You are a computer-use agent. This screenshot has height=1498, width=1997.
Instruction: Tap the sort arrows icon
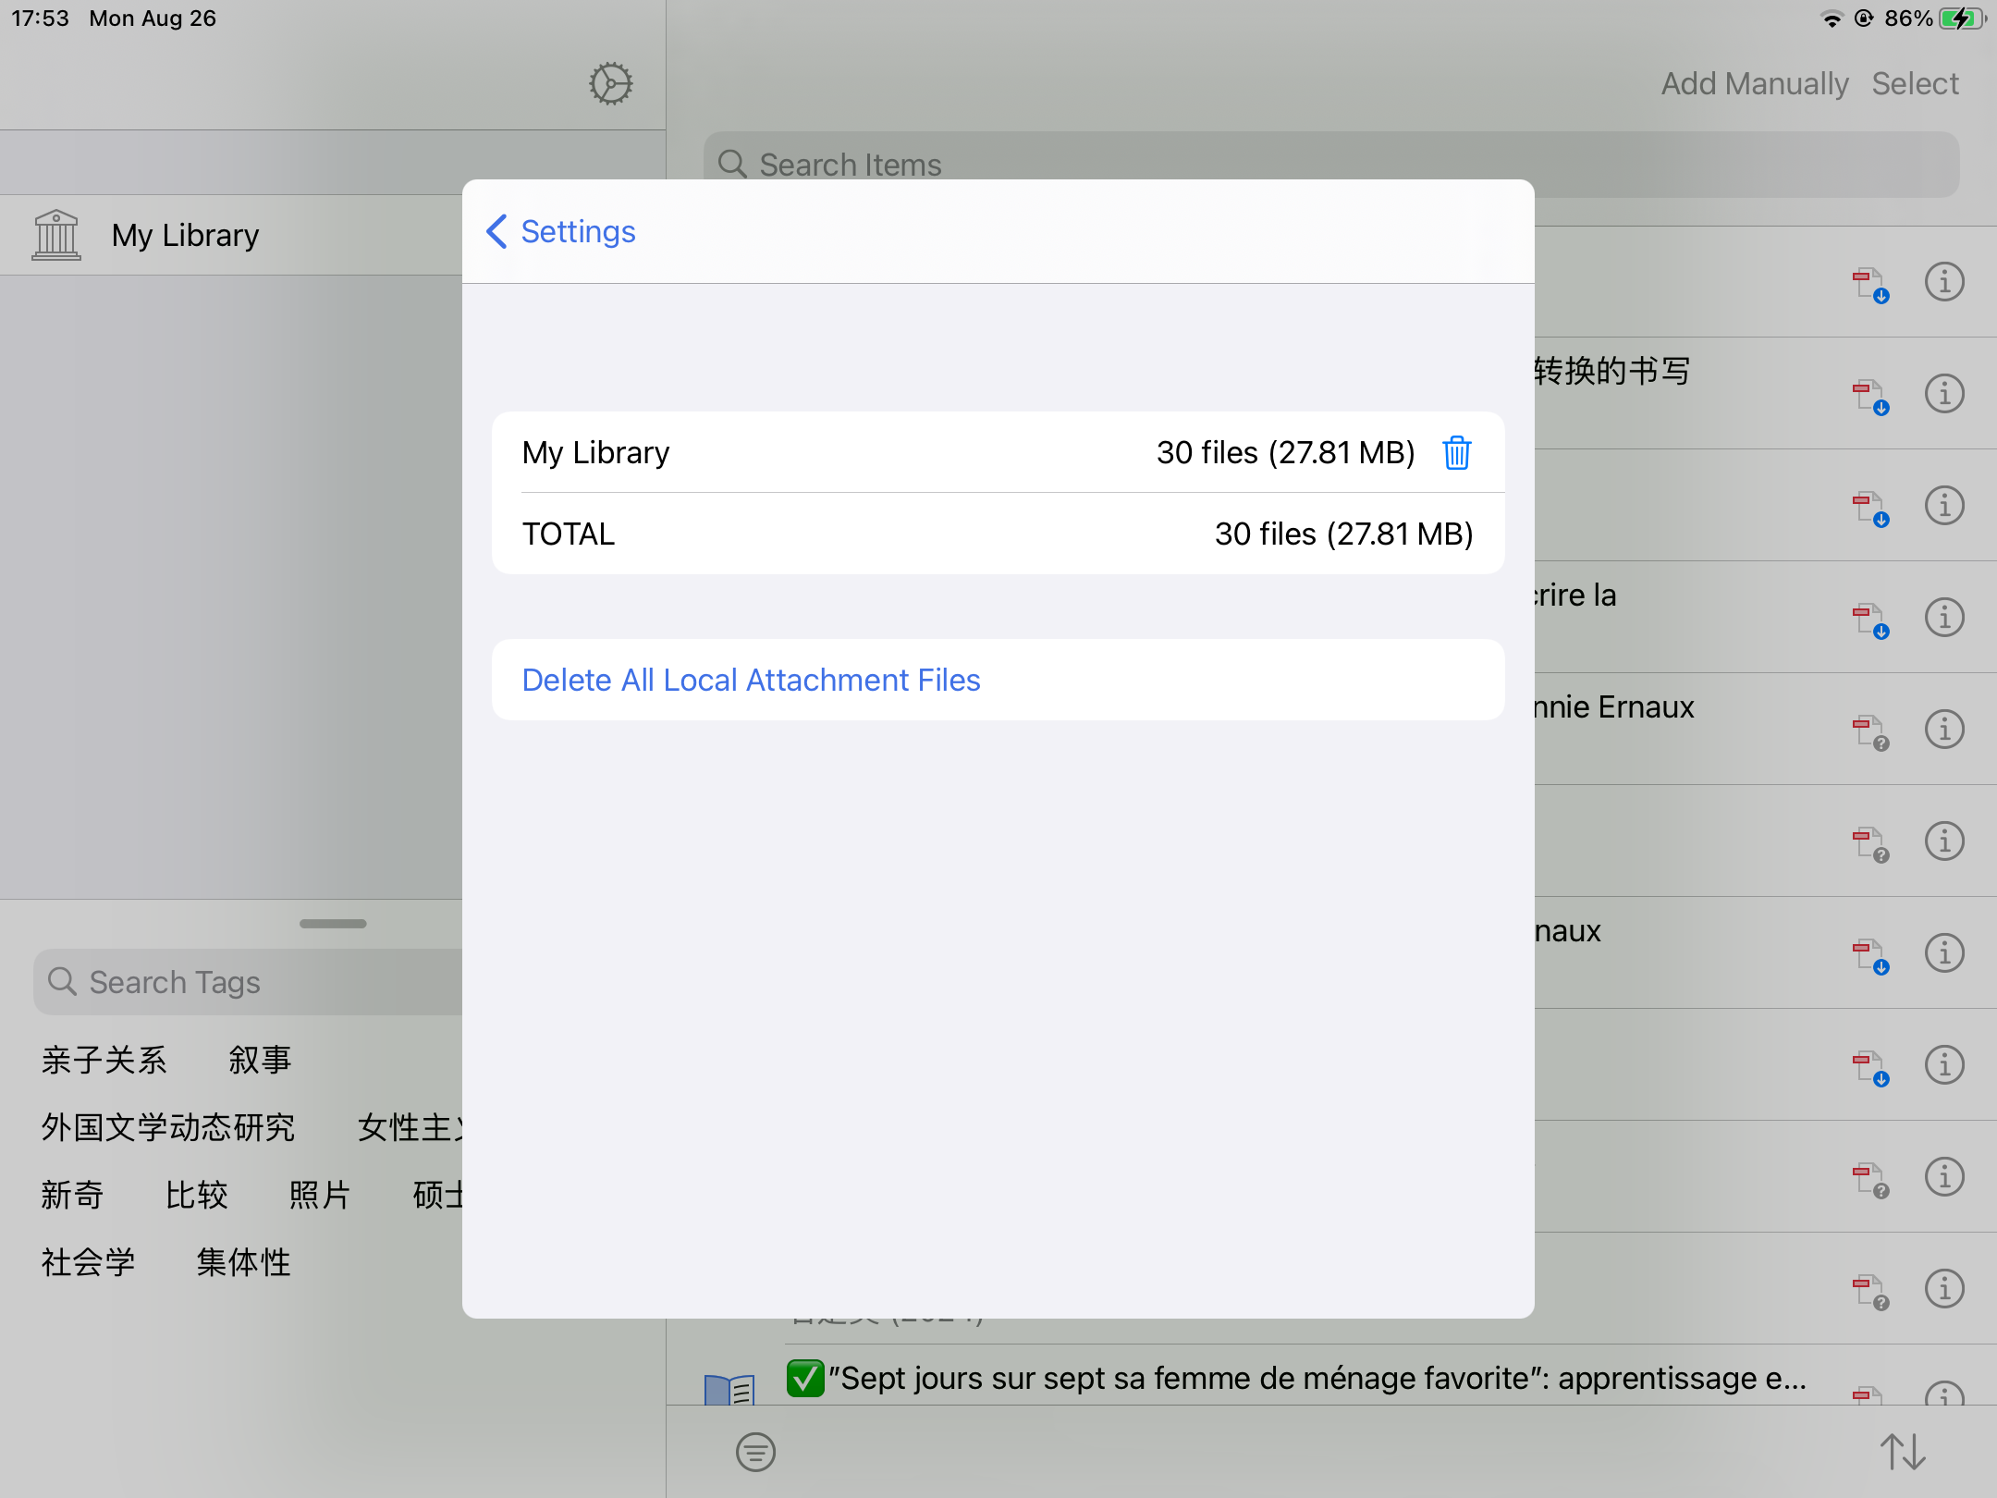coord(1903,1452)
